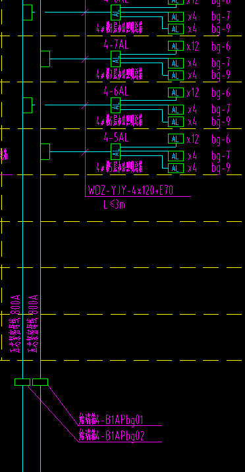The width and height of the screenshot is (245, 472).
Task: Click the AL box beside bg-9 in 4-5AL group
Action: pyautogui.click(x=176, y=169)
